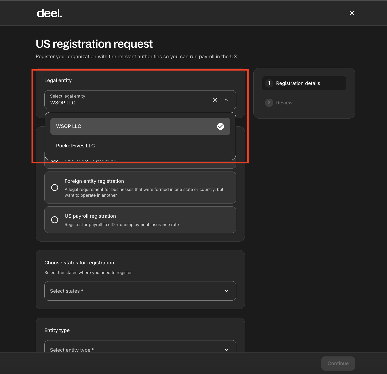Click the US payroll registration description text

(x=122, y=225)
